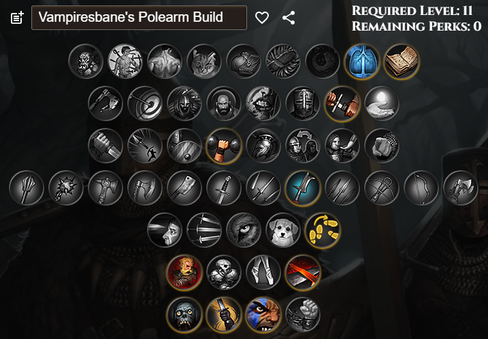The image size is (488, 339).
Task: Open the share build icon
Action: point(289,18)
